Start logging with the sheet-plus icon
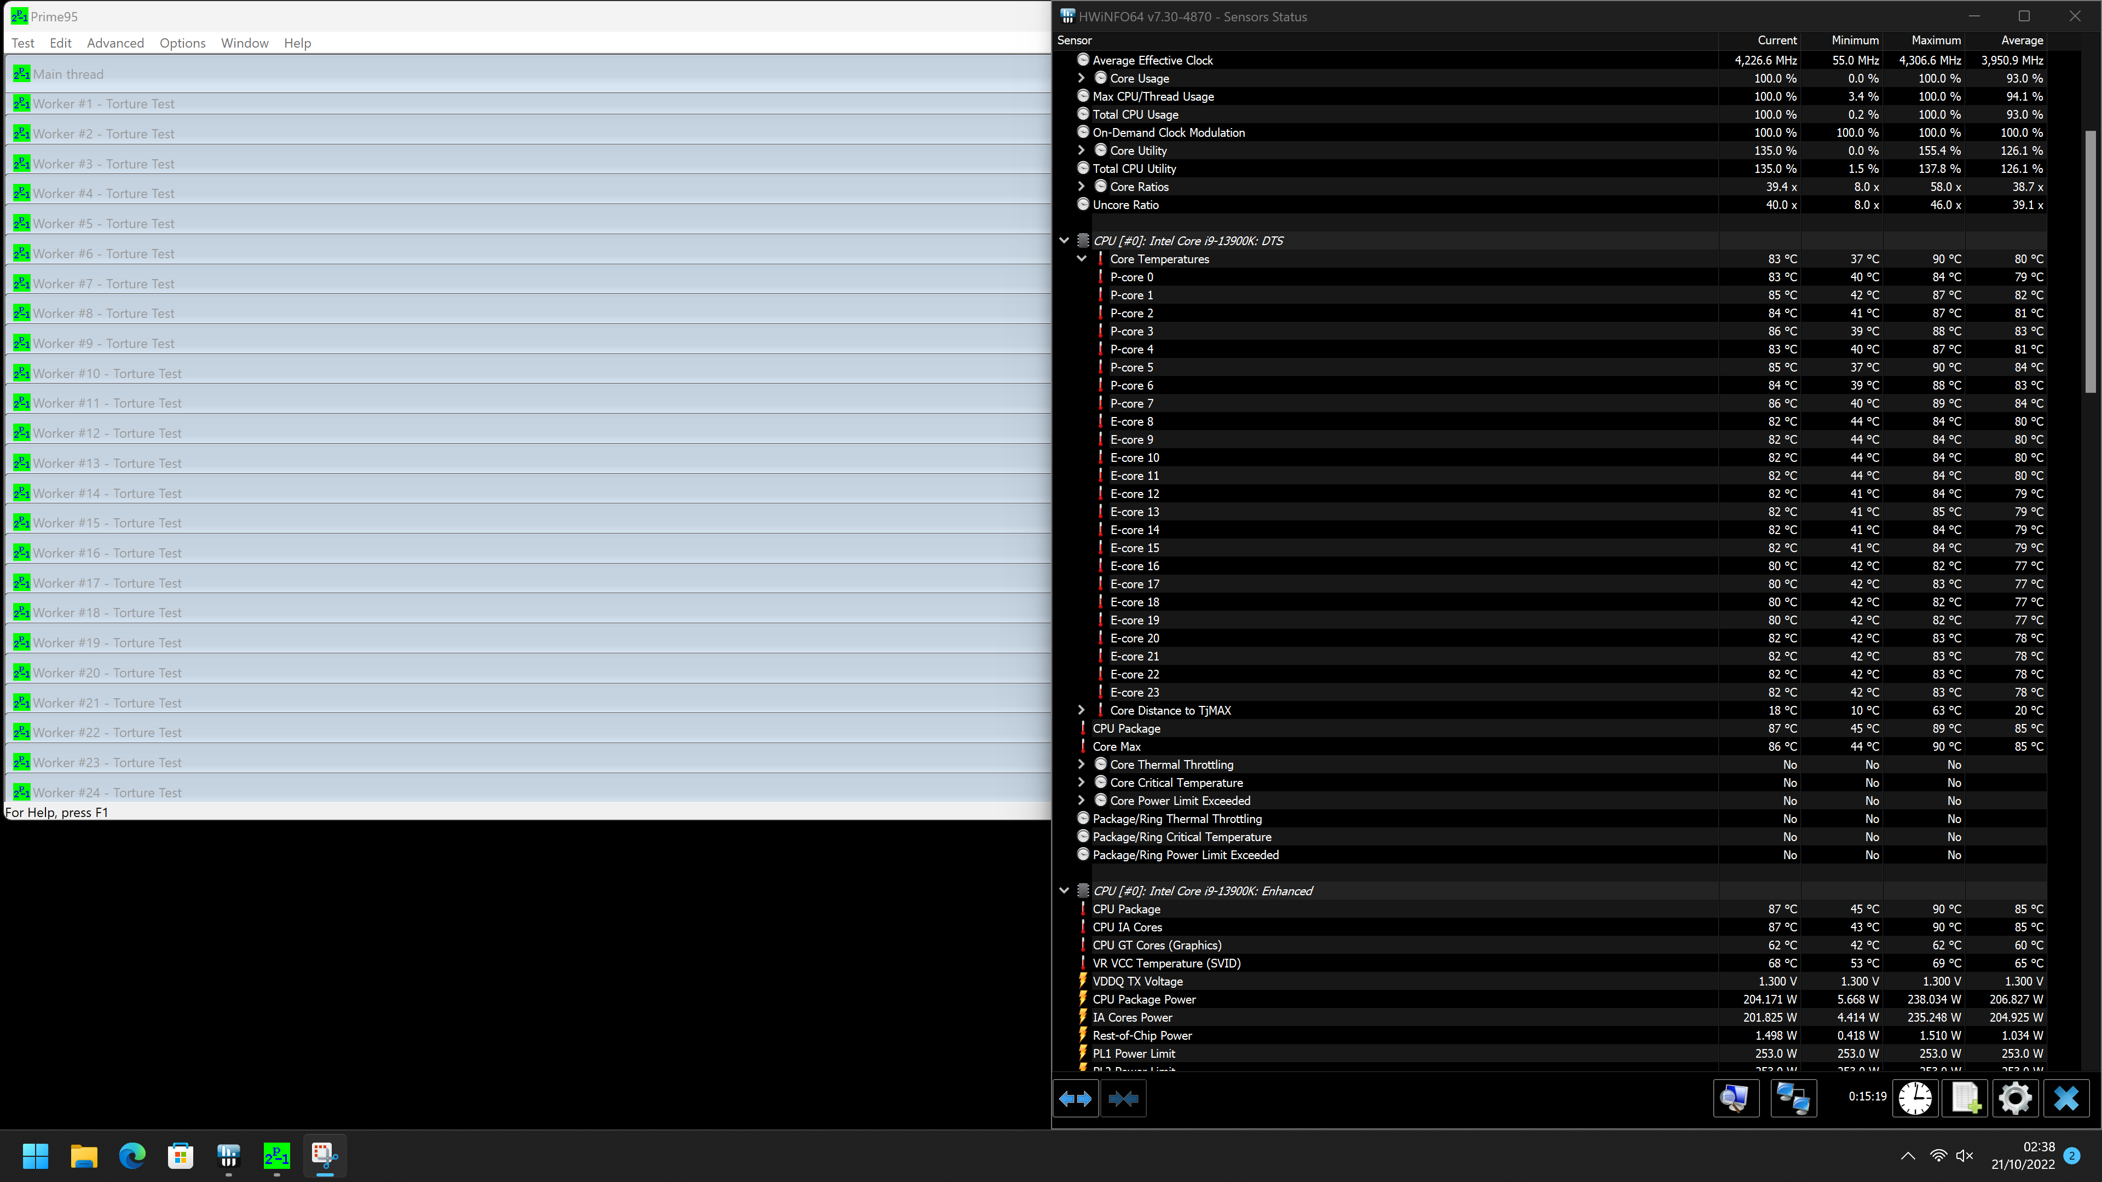Viewport: 2102px width, 1182px height. coord(1965,1098)
